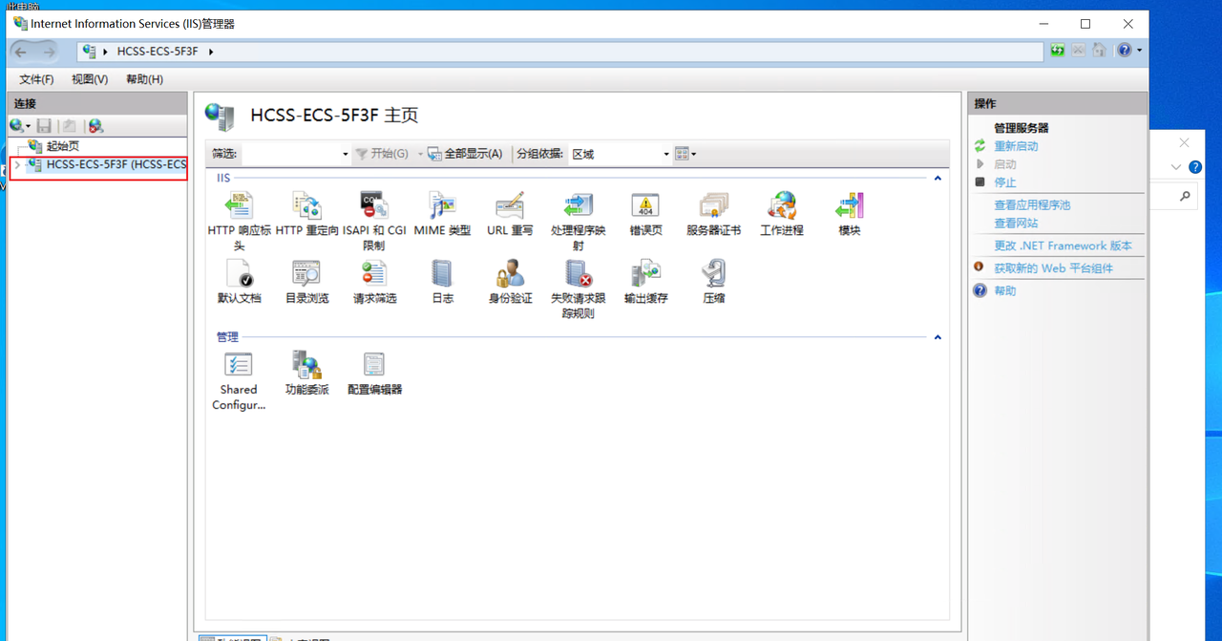The width and height of the screenshot is (1222, 641).
Task: Open the 目录浏览 feature
Action: [x=306, y=281]
